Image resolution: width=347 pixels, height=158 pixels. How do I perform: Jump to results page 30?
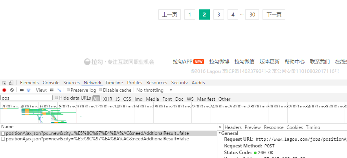[x=252, y=15]
